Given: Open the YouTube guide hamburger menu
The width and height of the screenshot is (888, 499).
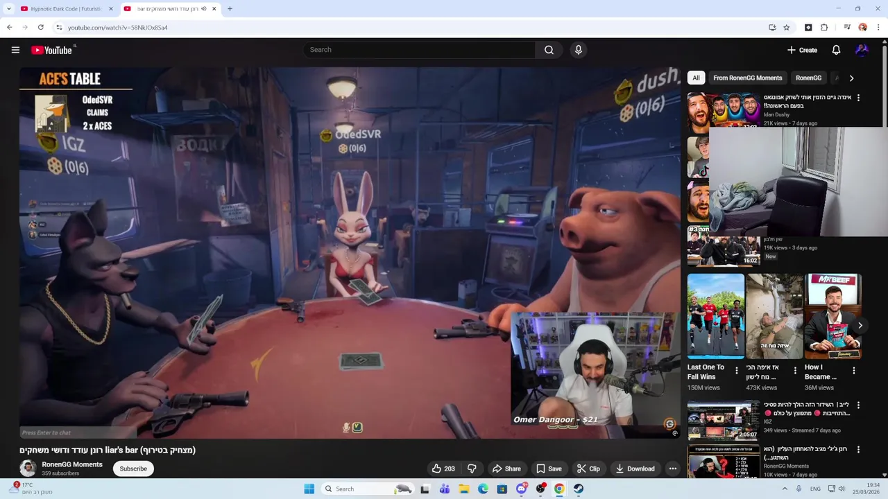Looking at the screenshot, I should [x=15, y=50].
